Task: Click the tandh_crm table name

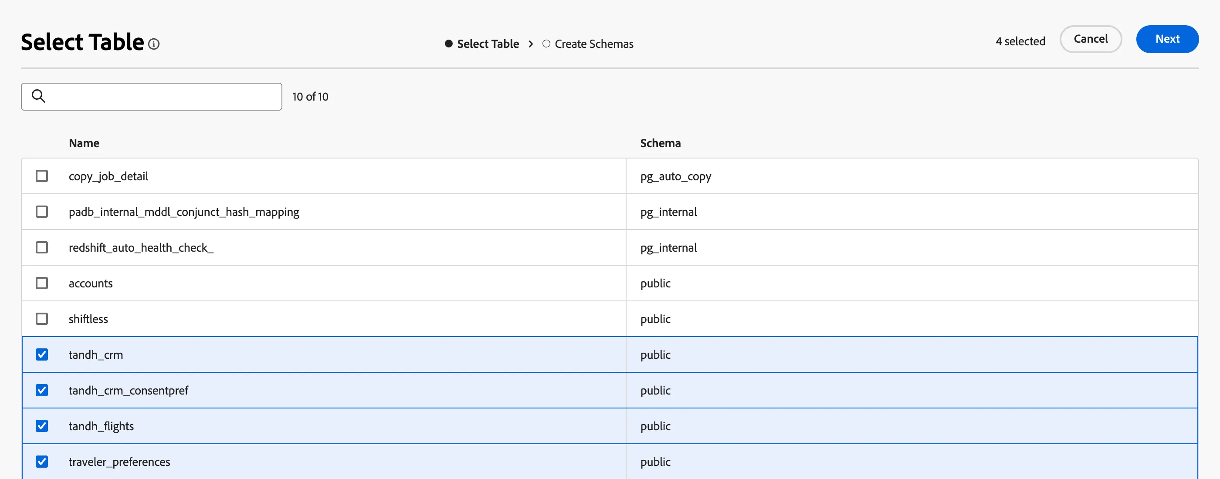Action: (x=96, y=355)
